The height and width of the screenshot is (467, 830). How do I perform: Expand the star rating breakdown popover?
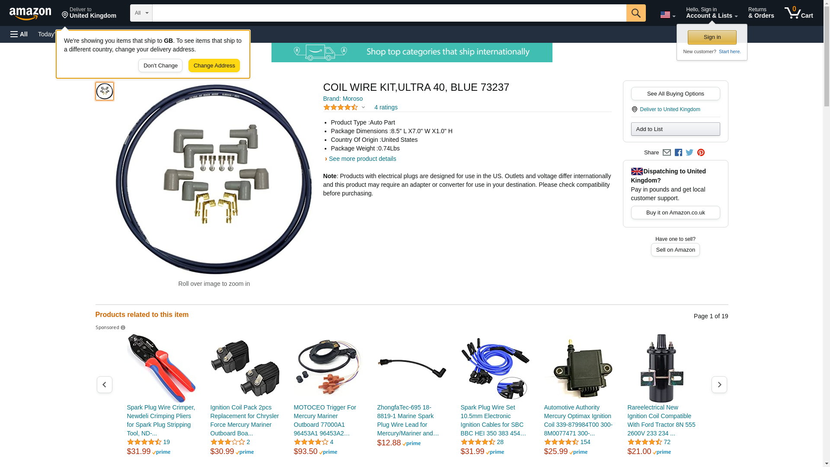tap(344, 107)
